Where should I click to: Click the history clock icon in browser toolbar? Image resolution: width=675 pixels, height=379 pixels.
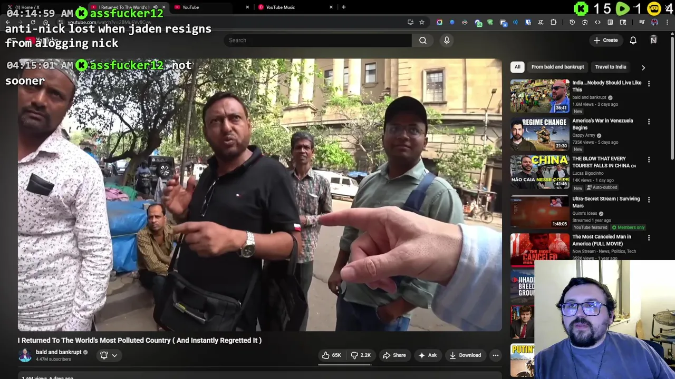tap(572, 22)
